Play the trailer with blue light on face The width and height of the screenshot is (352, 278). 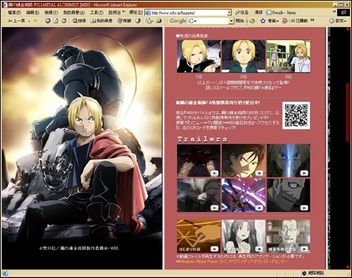click(x=289, y=161)
